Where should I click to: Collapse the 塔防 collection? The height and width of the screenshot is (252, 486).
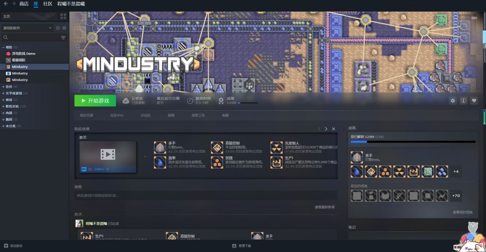[x=3, y=47]
